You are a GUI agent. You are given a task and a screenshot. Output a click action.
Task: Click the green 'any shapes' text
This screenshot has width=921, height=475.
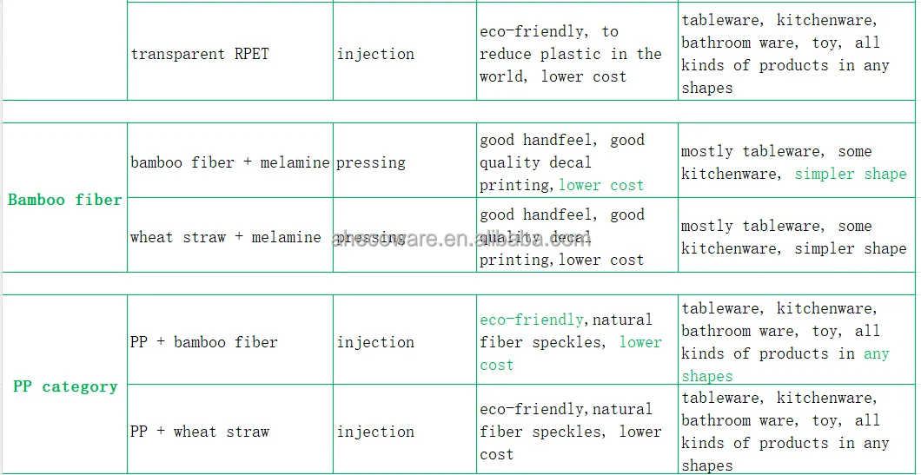(785, 366)
